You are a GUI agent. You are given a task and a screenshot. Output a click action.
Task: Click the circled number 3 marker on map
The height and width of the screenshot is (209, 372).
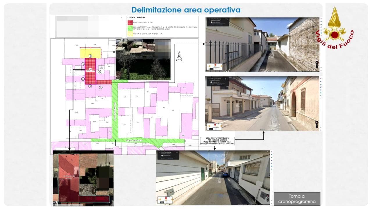click(90, 86)
